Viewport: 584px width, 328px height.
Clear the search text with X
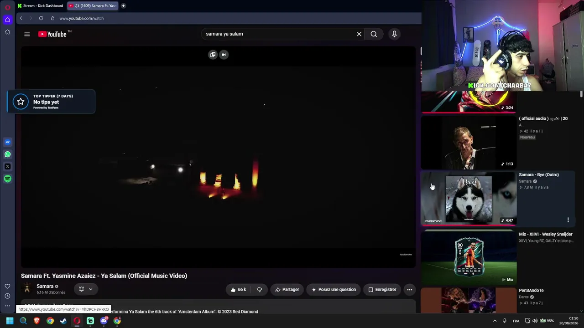pos(359,34)
